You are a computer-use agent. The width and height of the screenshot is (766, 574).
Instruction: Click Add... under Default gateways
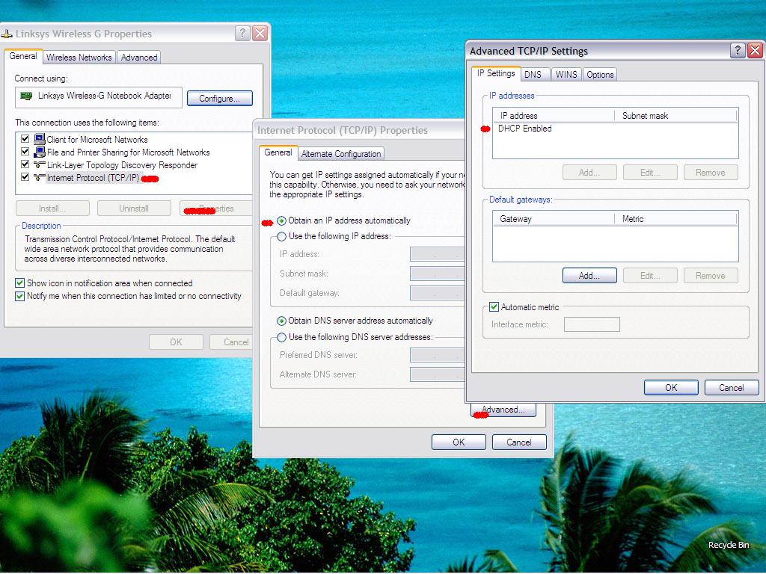point(589,276)
